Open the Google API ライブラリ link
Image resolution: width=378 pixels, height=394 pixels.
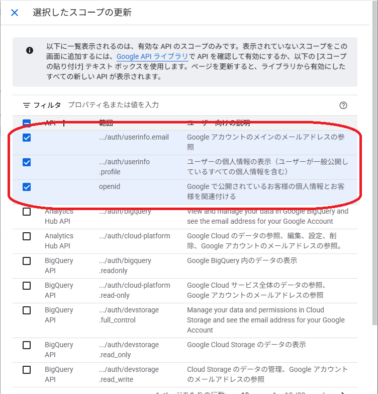tap(152, 57)
